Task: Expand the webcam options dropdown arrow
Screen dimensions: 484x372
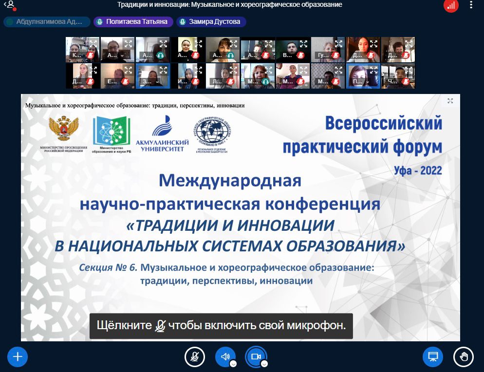Action: tap(264, 363)
